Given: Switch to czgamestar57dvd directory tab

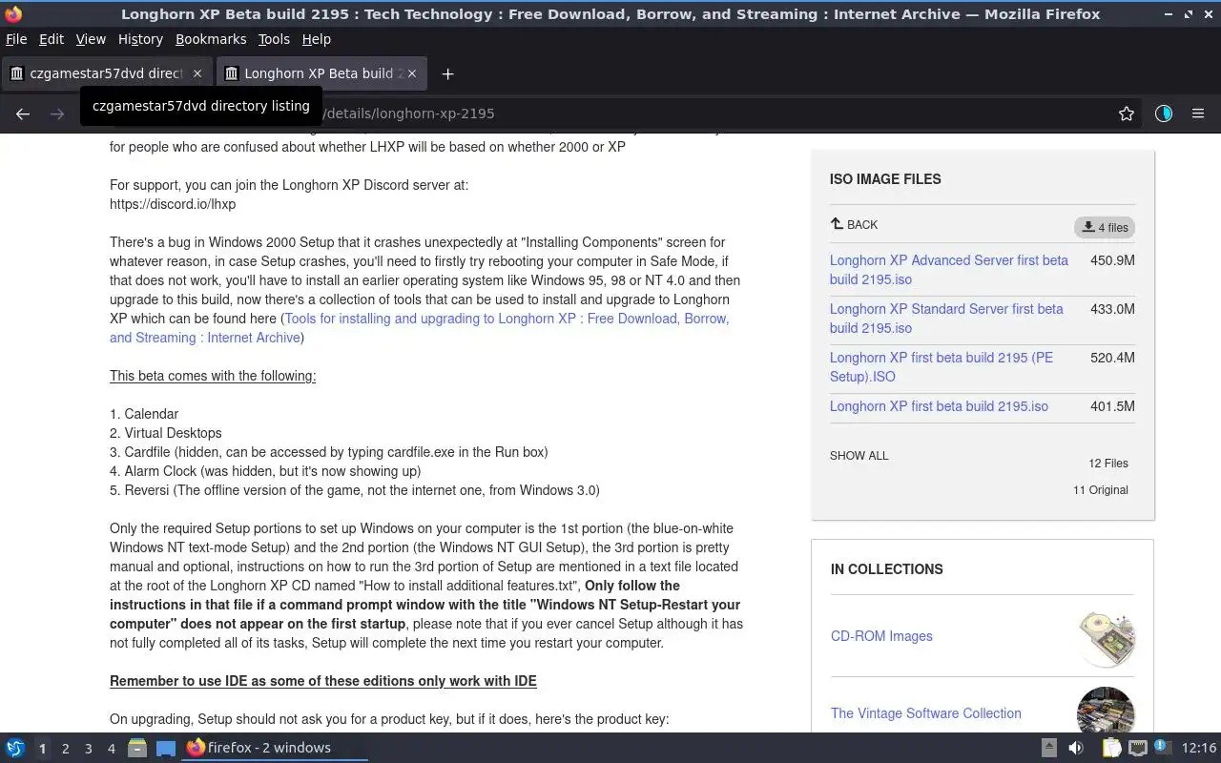Looking at the screenshot, I should tap(107, 73).
